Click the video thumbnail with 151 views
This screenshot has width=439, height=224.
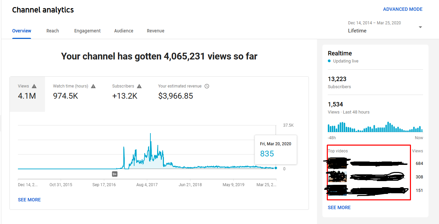337,190
